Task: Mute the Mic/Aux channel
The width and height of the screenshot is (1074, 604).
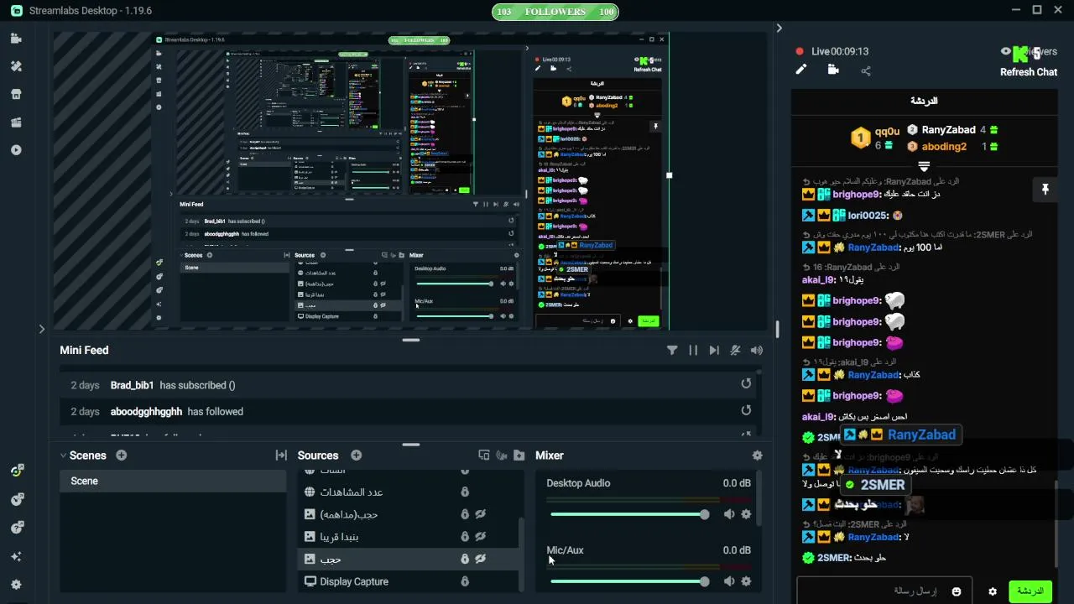Action: (729, 581)
